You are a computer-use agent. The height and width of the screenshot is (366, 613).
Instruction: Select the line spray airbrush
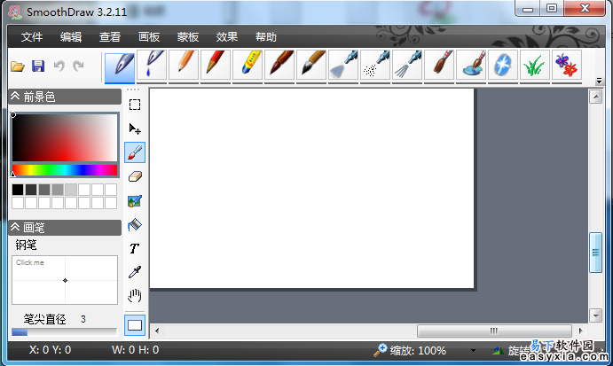tap(407, 66)
